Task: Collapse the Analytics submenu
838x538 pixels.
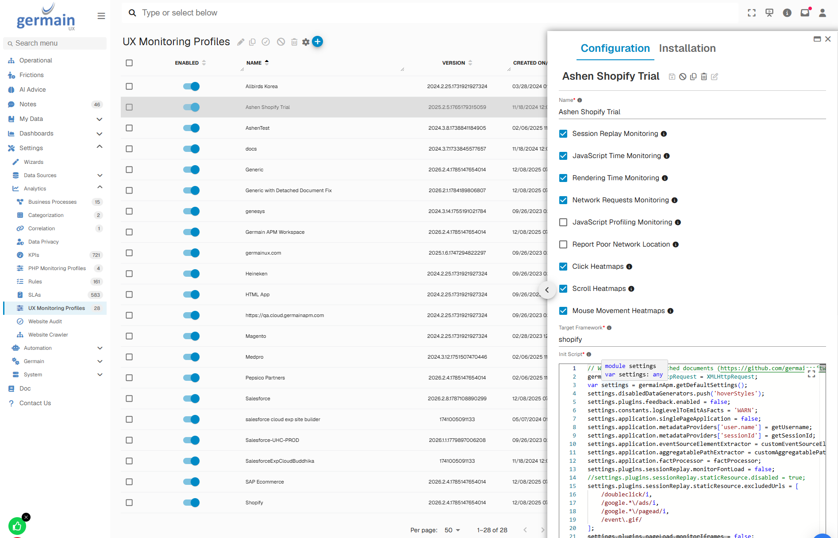Action: [100, 188]
